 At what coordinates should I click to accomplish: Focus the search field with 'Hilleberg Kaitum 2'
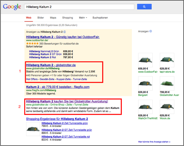click(x=79, y=7)
